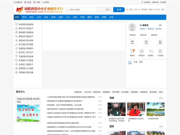Open 金融政策 news category
This screenshot has height=135, width=180.
(106, 92)
